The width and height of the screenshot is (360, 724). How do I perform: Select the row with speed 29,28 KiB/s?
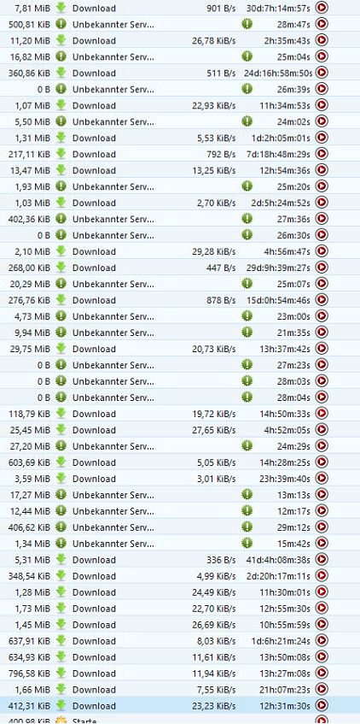point(180,251)
